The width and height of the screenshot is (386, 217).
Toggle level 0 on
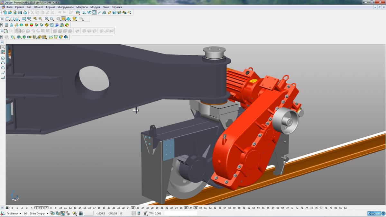click(x=12, y=208)
